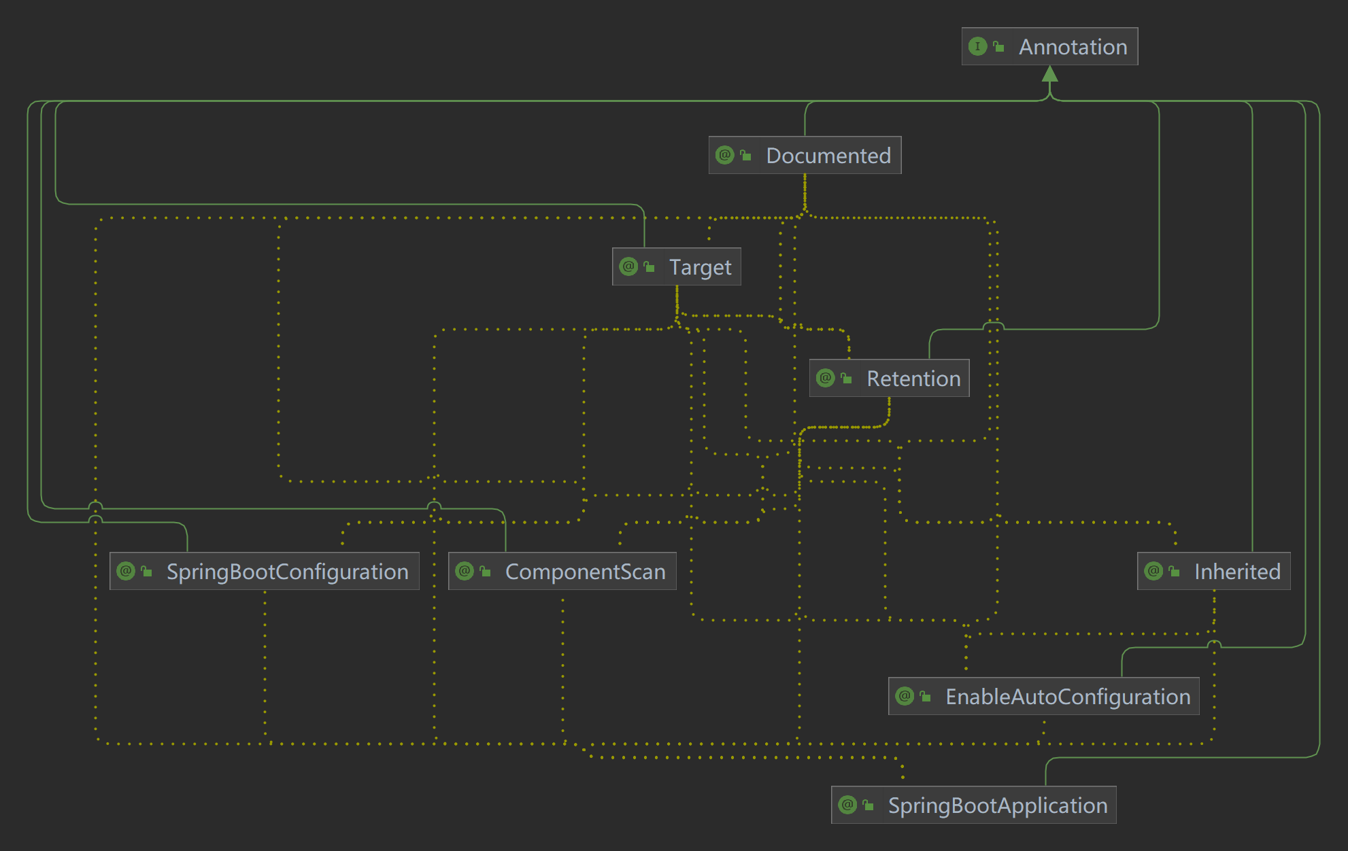The height and width of the screenshot is (851, 1348).
Task: Click the lock icon on Annotation node
Action: coord(998,46)
